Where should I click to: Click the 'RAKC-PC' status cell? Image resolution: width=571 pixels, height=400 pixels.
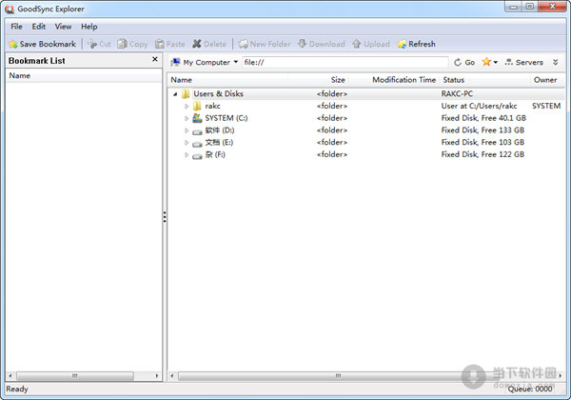pos(457,94)
